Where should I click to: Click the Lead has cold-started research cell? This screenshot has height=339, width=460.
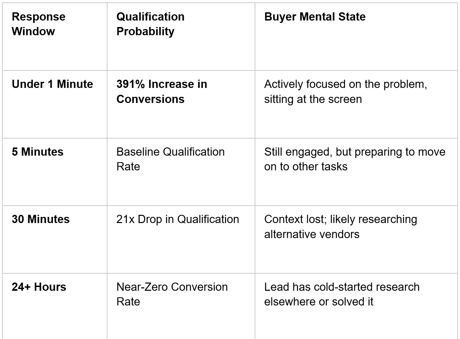(342, 294)
